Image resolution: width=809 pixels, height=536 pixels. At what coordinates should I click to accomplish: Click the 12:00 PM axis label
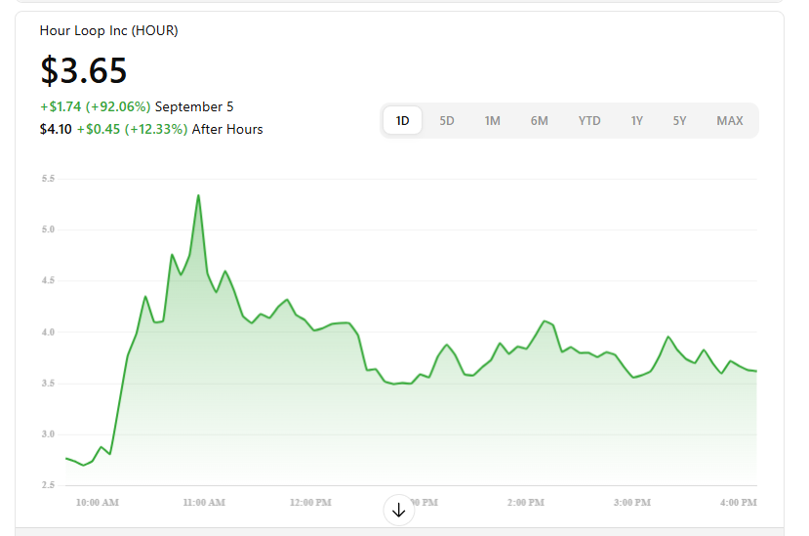(310, 502)
